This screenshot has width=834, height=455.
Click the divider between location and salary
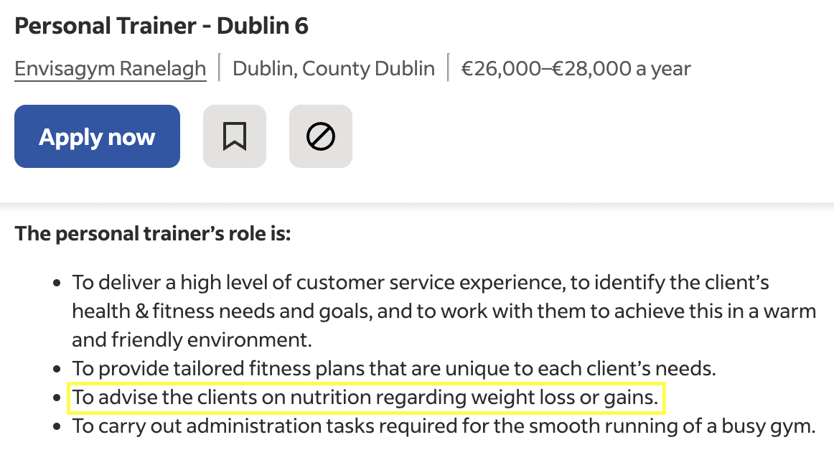pyautogui.click(x=448, y=68)
